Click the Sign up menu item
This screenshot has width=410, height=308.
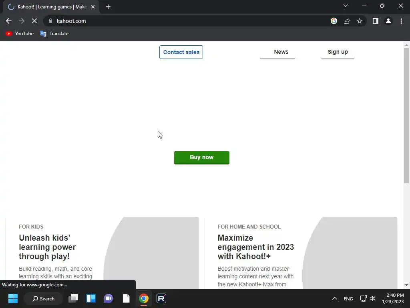[338, 52]
